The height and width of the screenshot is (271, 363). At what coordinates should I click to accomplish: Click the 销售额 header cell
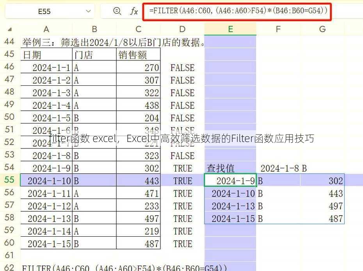pyautogui.click(x=138, y=55)
